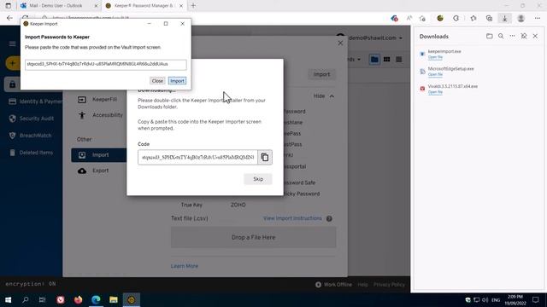
Task: Open downloads folder icon in Downloads panel
Action: (x=489, y=36)
